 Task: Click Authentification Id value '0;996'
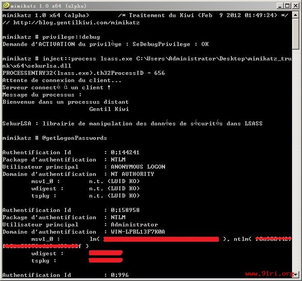[x=120, y=275]
